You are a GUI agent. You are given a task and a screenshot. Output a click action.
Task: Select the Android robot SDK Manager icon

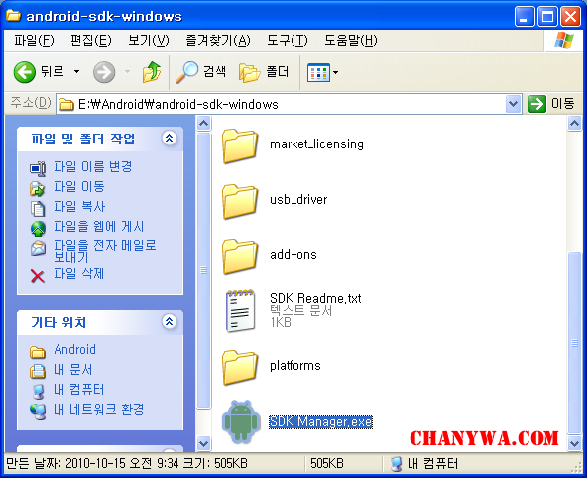click(241, 422)
